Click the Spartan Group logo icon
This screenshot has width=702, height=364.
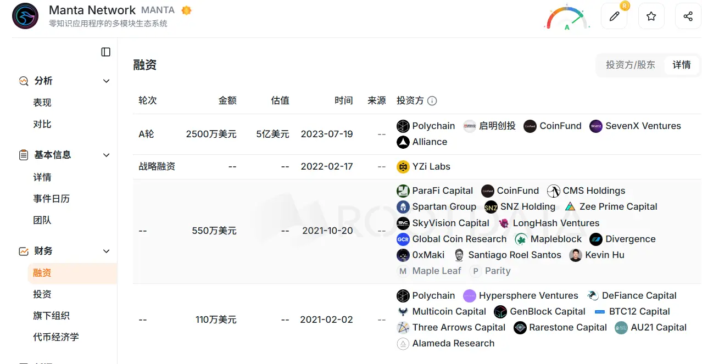[403, 206]
